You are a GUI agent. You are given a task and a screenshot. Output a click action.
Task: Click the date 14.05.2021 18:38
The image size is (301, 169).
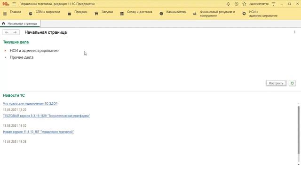point(15,142)
